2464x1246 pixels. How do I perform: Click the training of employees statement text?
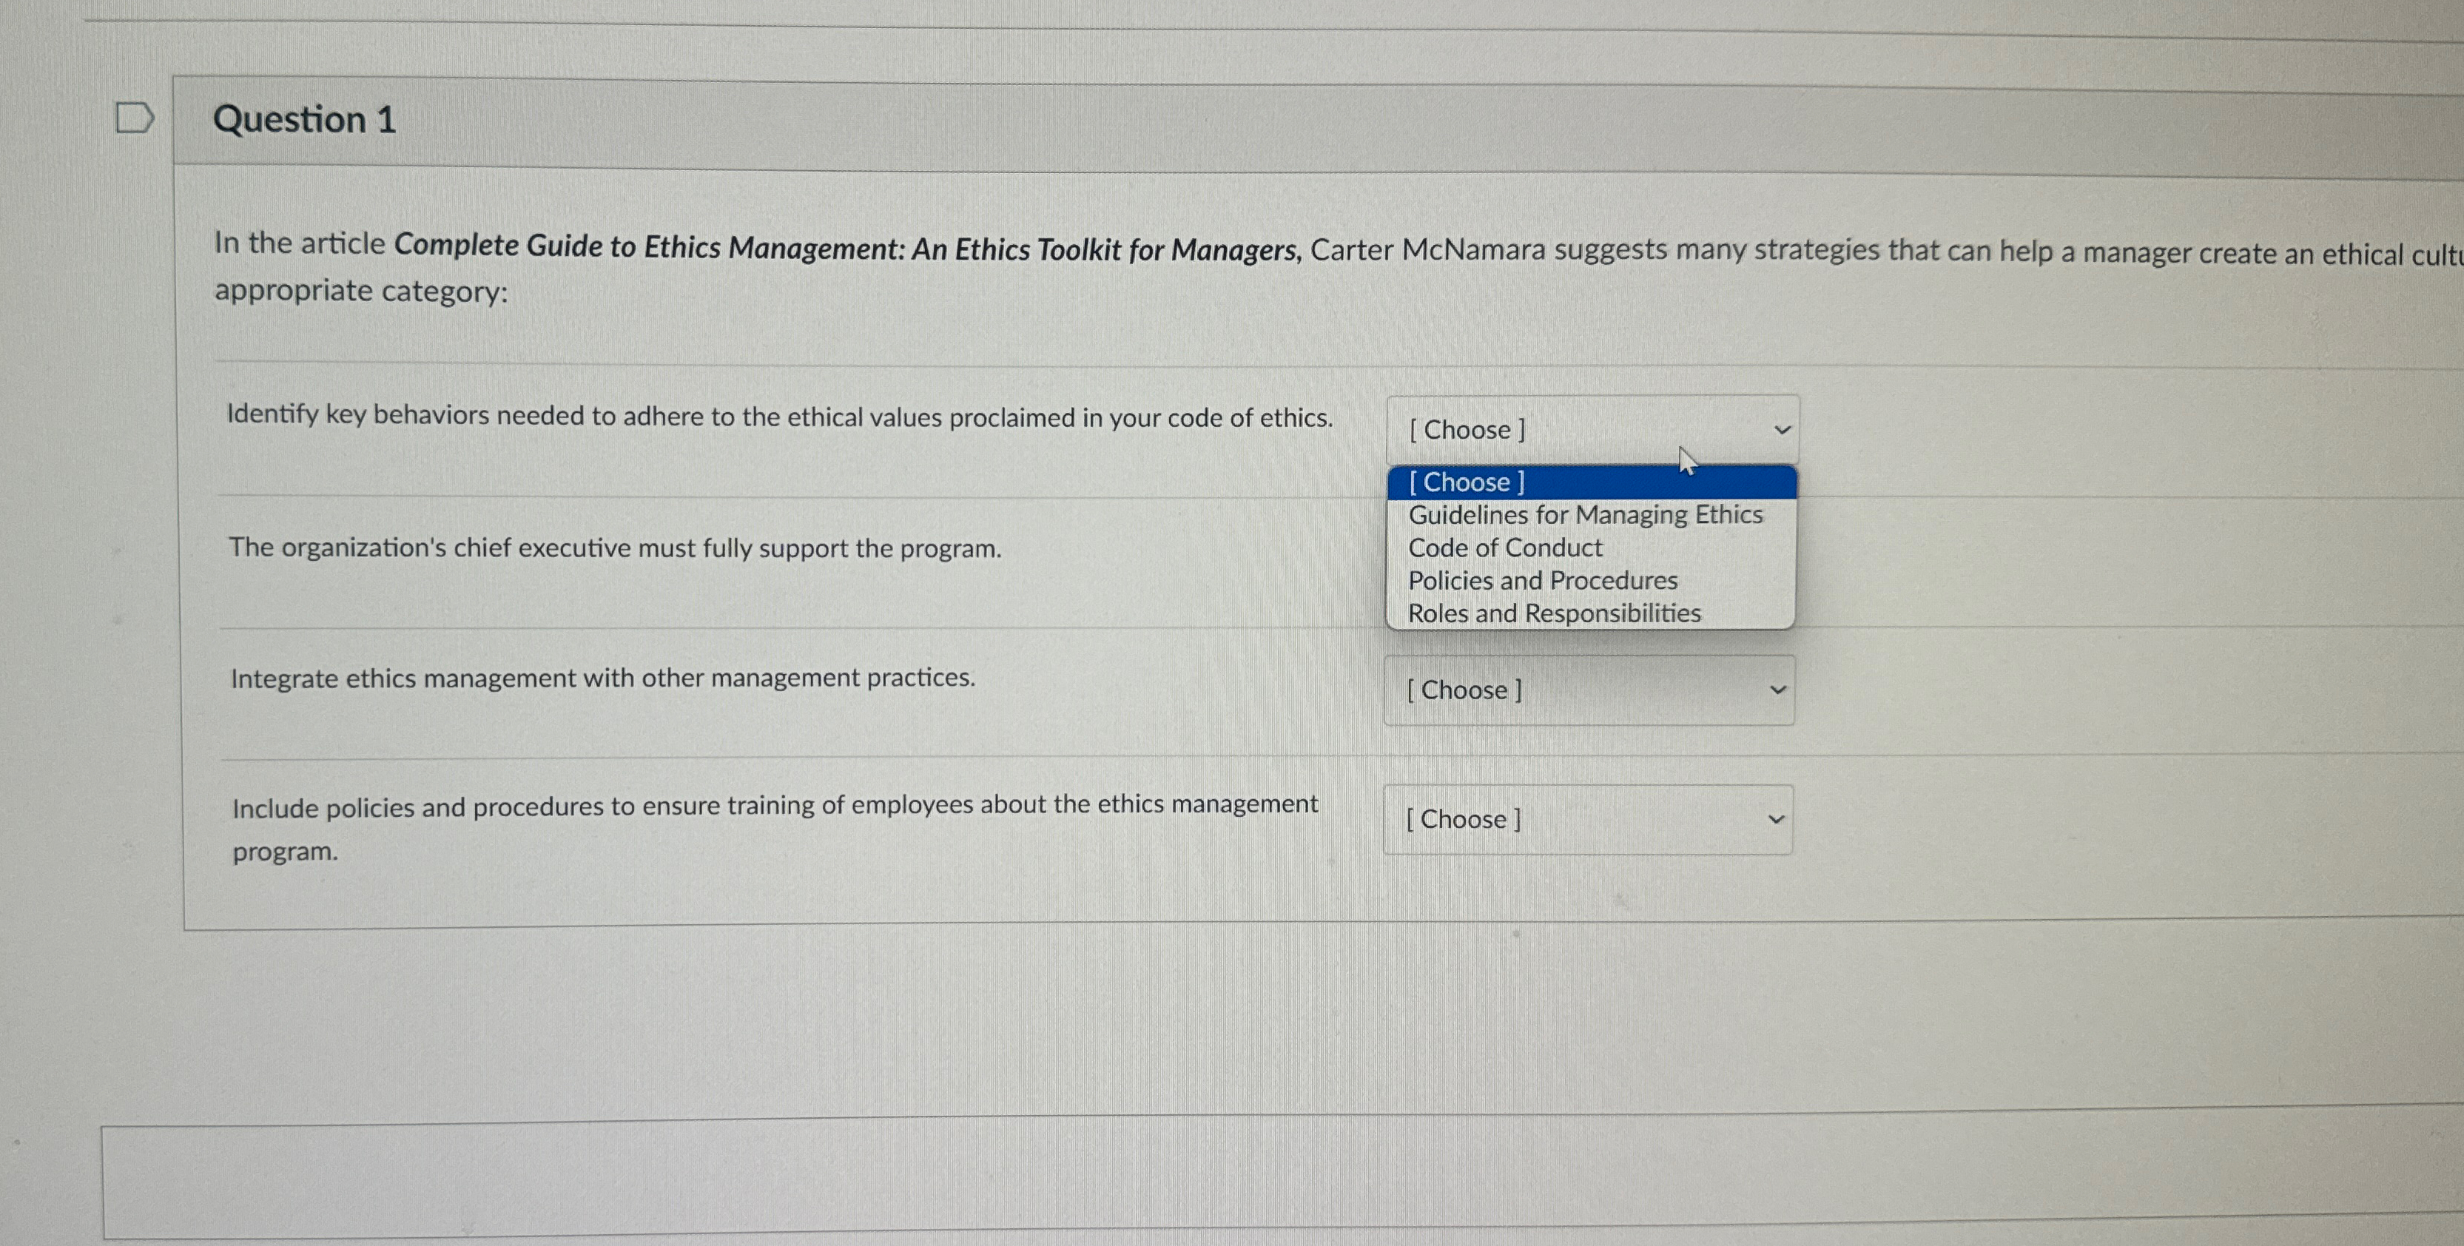coord(774,806)
